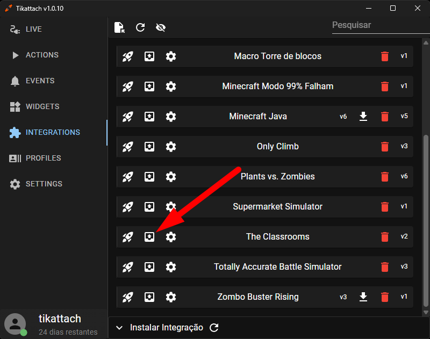Launch Minecraft Modo 99% Falham integration
The image size is (430, 339).
pyautogui.click(x=127, y=86)
